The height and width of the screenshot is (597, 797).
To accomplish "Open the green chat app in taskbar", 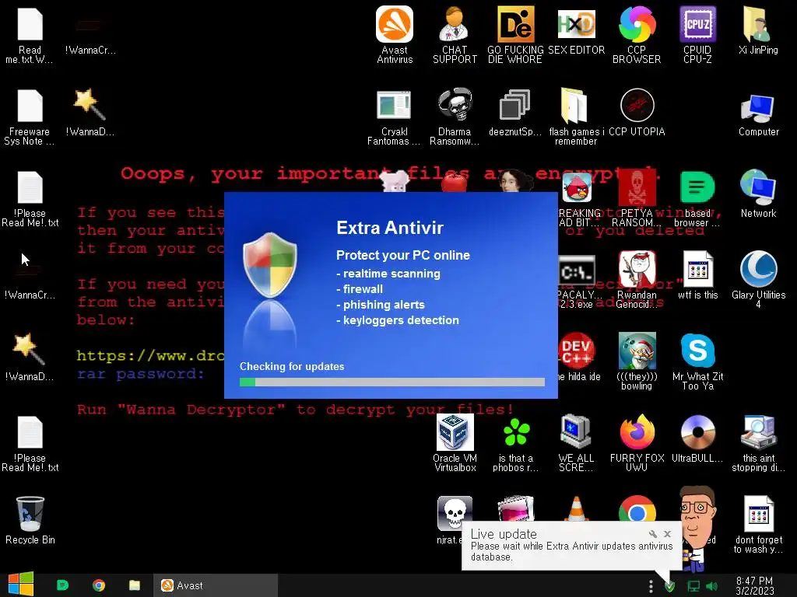I will (62, 585).
